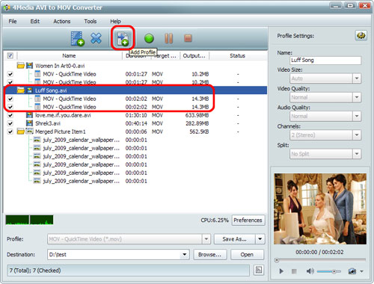Click the application icon in title bar
The image size is (374, 284).
click(7, 7)
